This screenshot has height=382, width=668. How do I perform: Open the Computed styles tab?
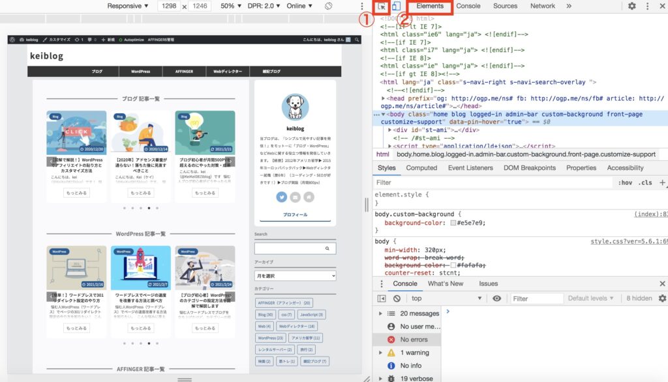click(x=421, y=168)
